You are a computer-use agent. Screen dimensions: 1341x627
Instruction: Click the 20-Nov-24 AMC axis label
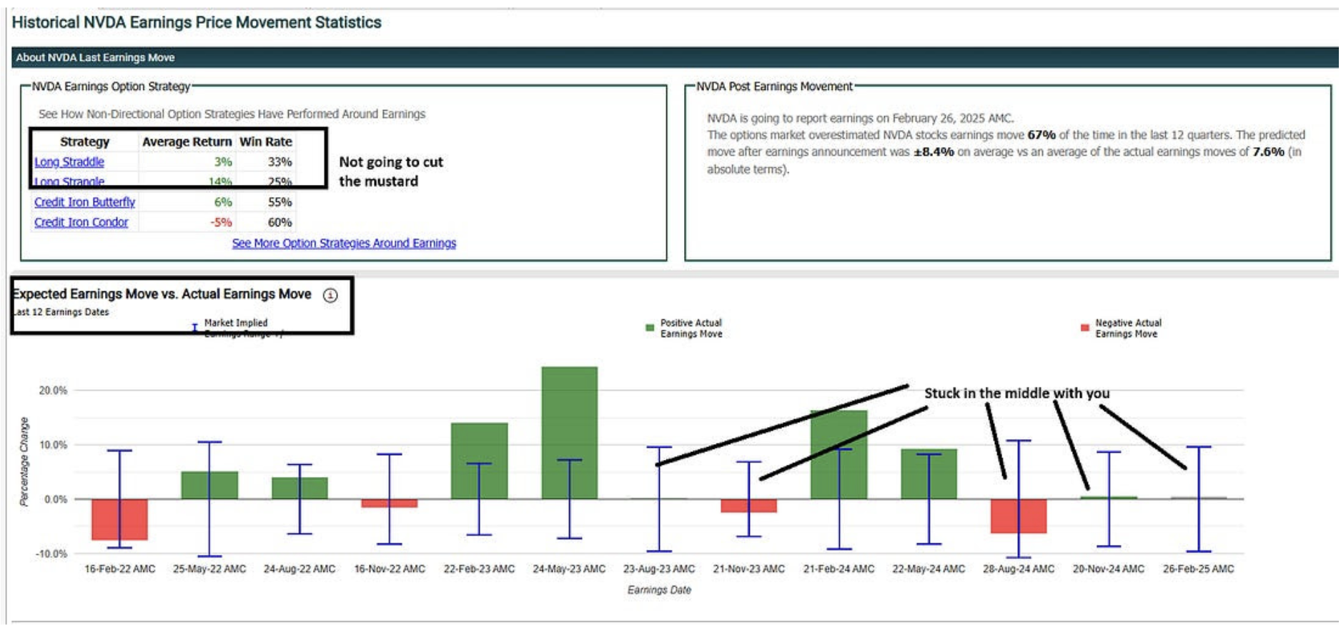(1109, 569)
